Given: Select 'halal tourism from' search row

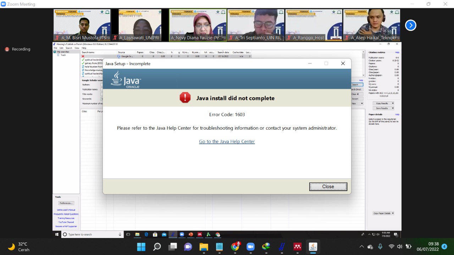Looking at the screenshot, I should (x=92, y=67).
